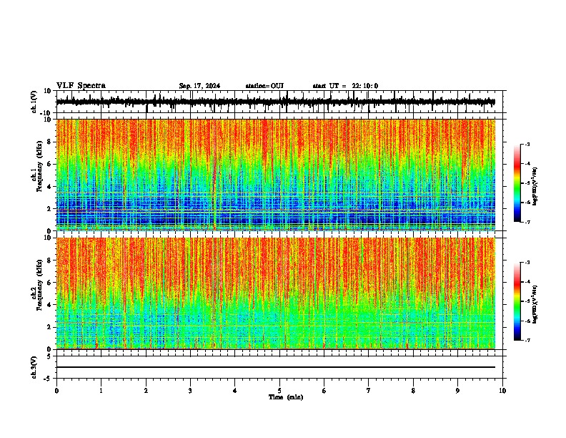The height and width of the screenshot is (438, 566).
Task: Click the "VLF Spectra" title text
Action: coord(81,86)
